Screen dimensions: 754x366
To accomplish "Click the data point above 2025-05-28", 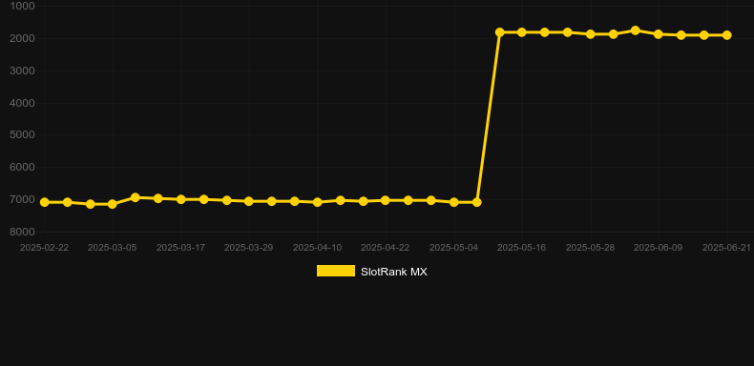I will pyautogui.click(x=591, y=34).
